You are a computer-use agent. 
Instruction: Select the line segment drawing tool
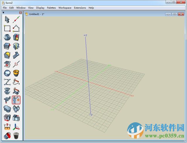pyautogui.click(x=16, y=20)
